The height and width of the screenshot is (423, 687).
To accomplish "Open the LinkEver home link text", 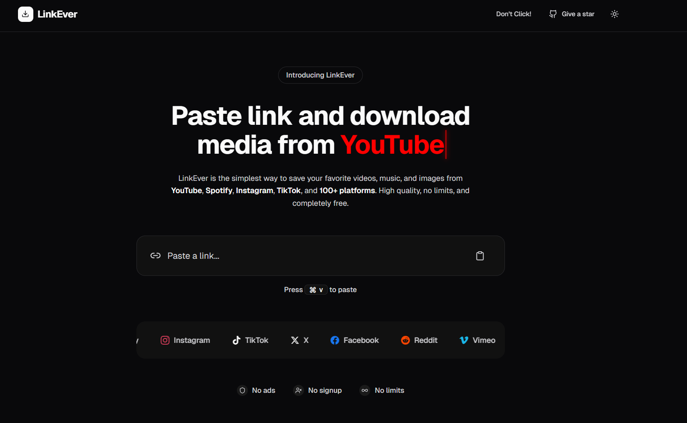I will click(57, 14).
